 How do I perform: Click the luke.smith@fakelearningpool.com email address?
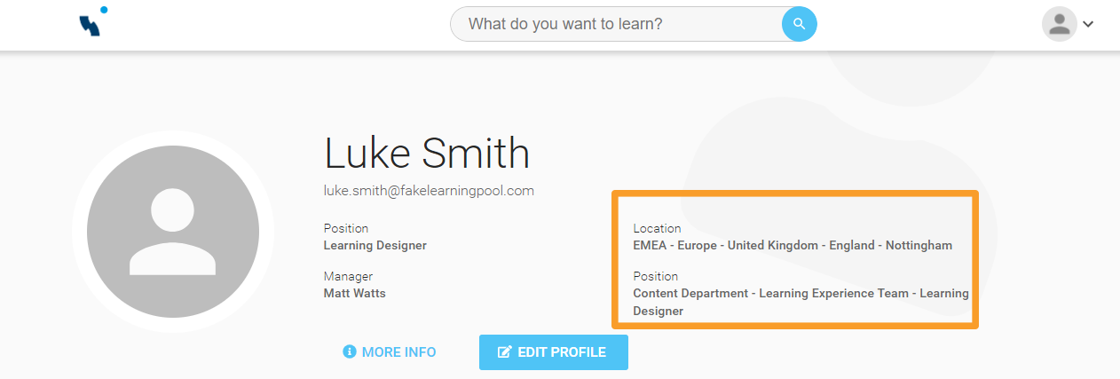tap(429, 191)
